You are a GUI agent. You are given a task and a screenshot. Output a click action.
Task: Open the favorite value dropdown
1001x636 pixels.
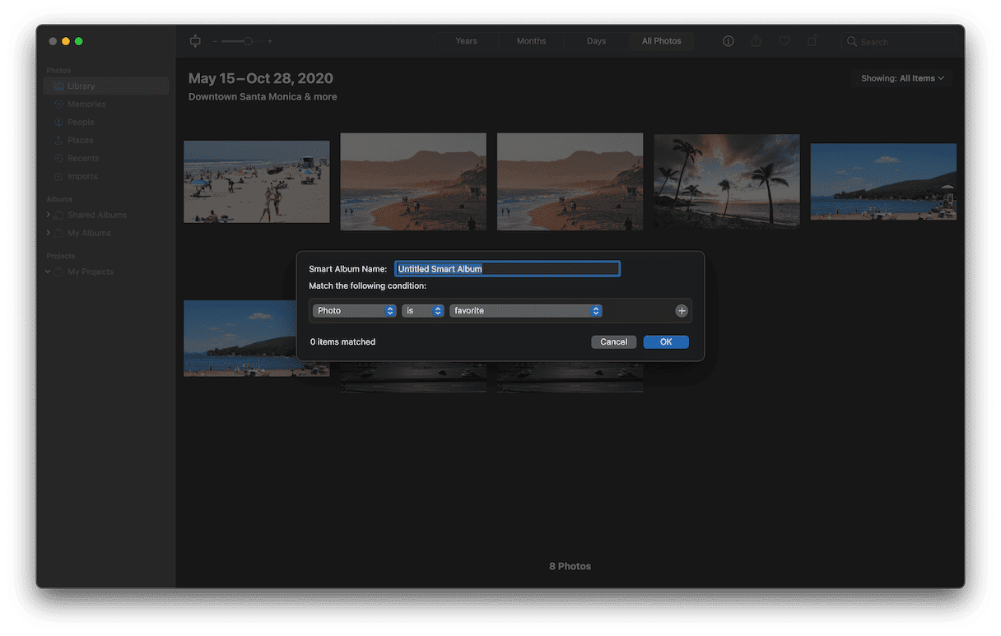tap(526, 311)
